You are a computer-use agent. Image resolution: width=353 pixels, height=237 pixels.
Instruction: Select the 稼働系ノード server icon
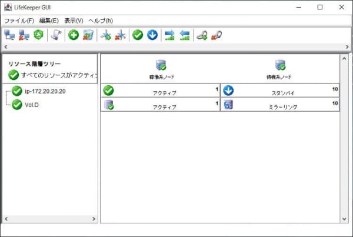coord(161,65)
